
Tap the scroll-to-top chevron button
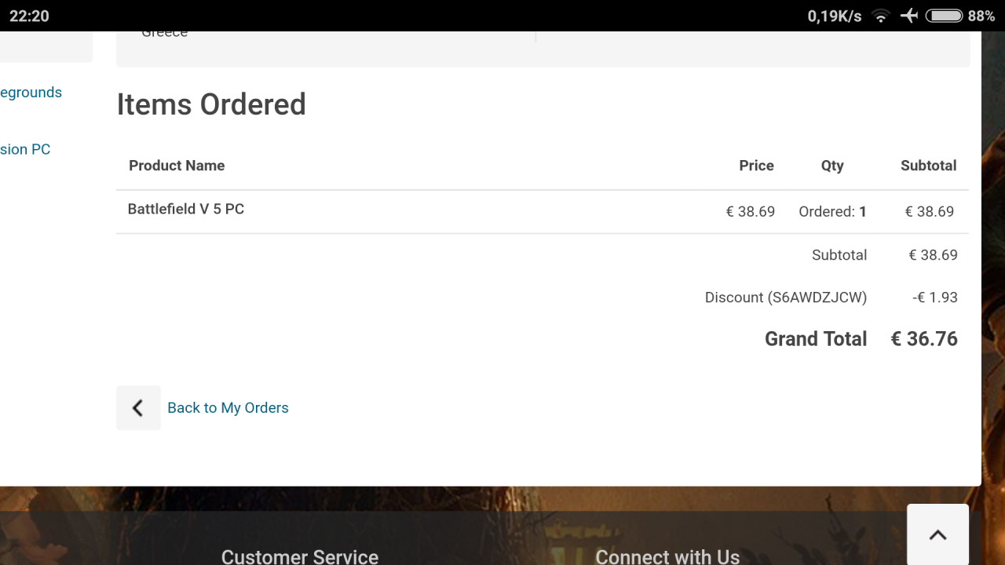(x=937, y=535)
